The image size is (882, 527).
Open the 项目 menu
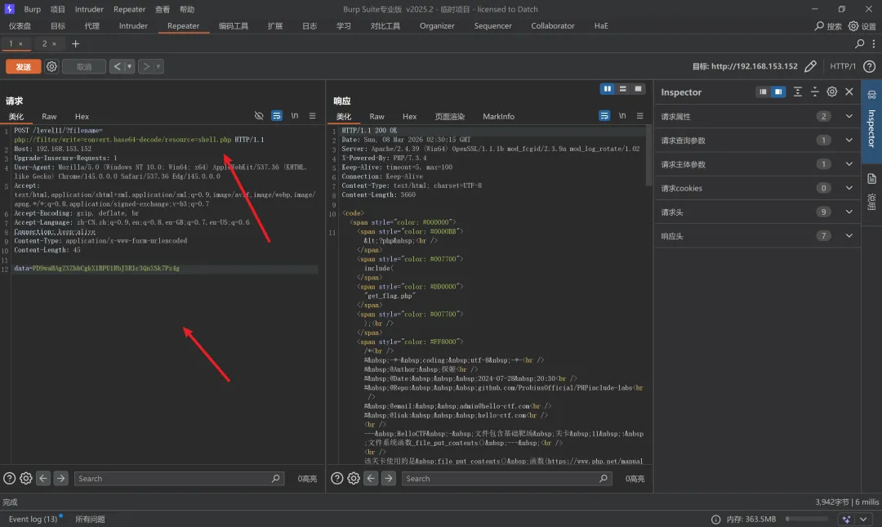coord(57,9)
